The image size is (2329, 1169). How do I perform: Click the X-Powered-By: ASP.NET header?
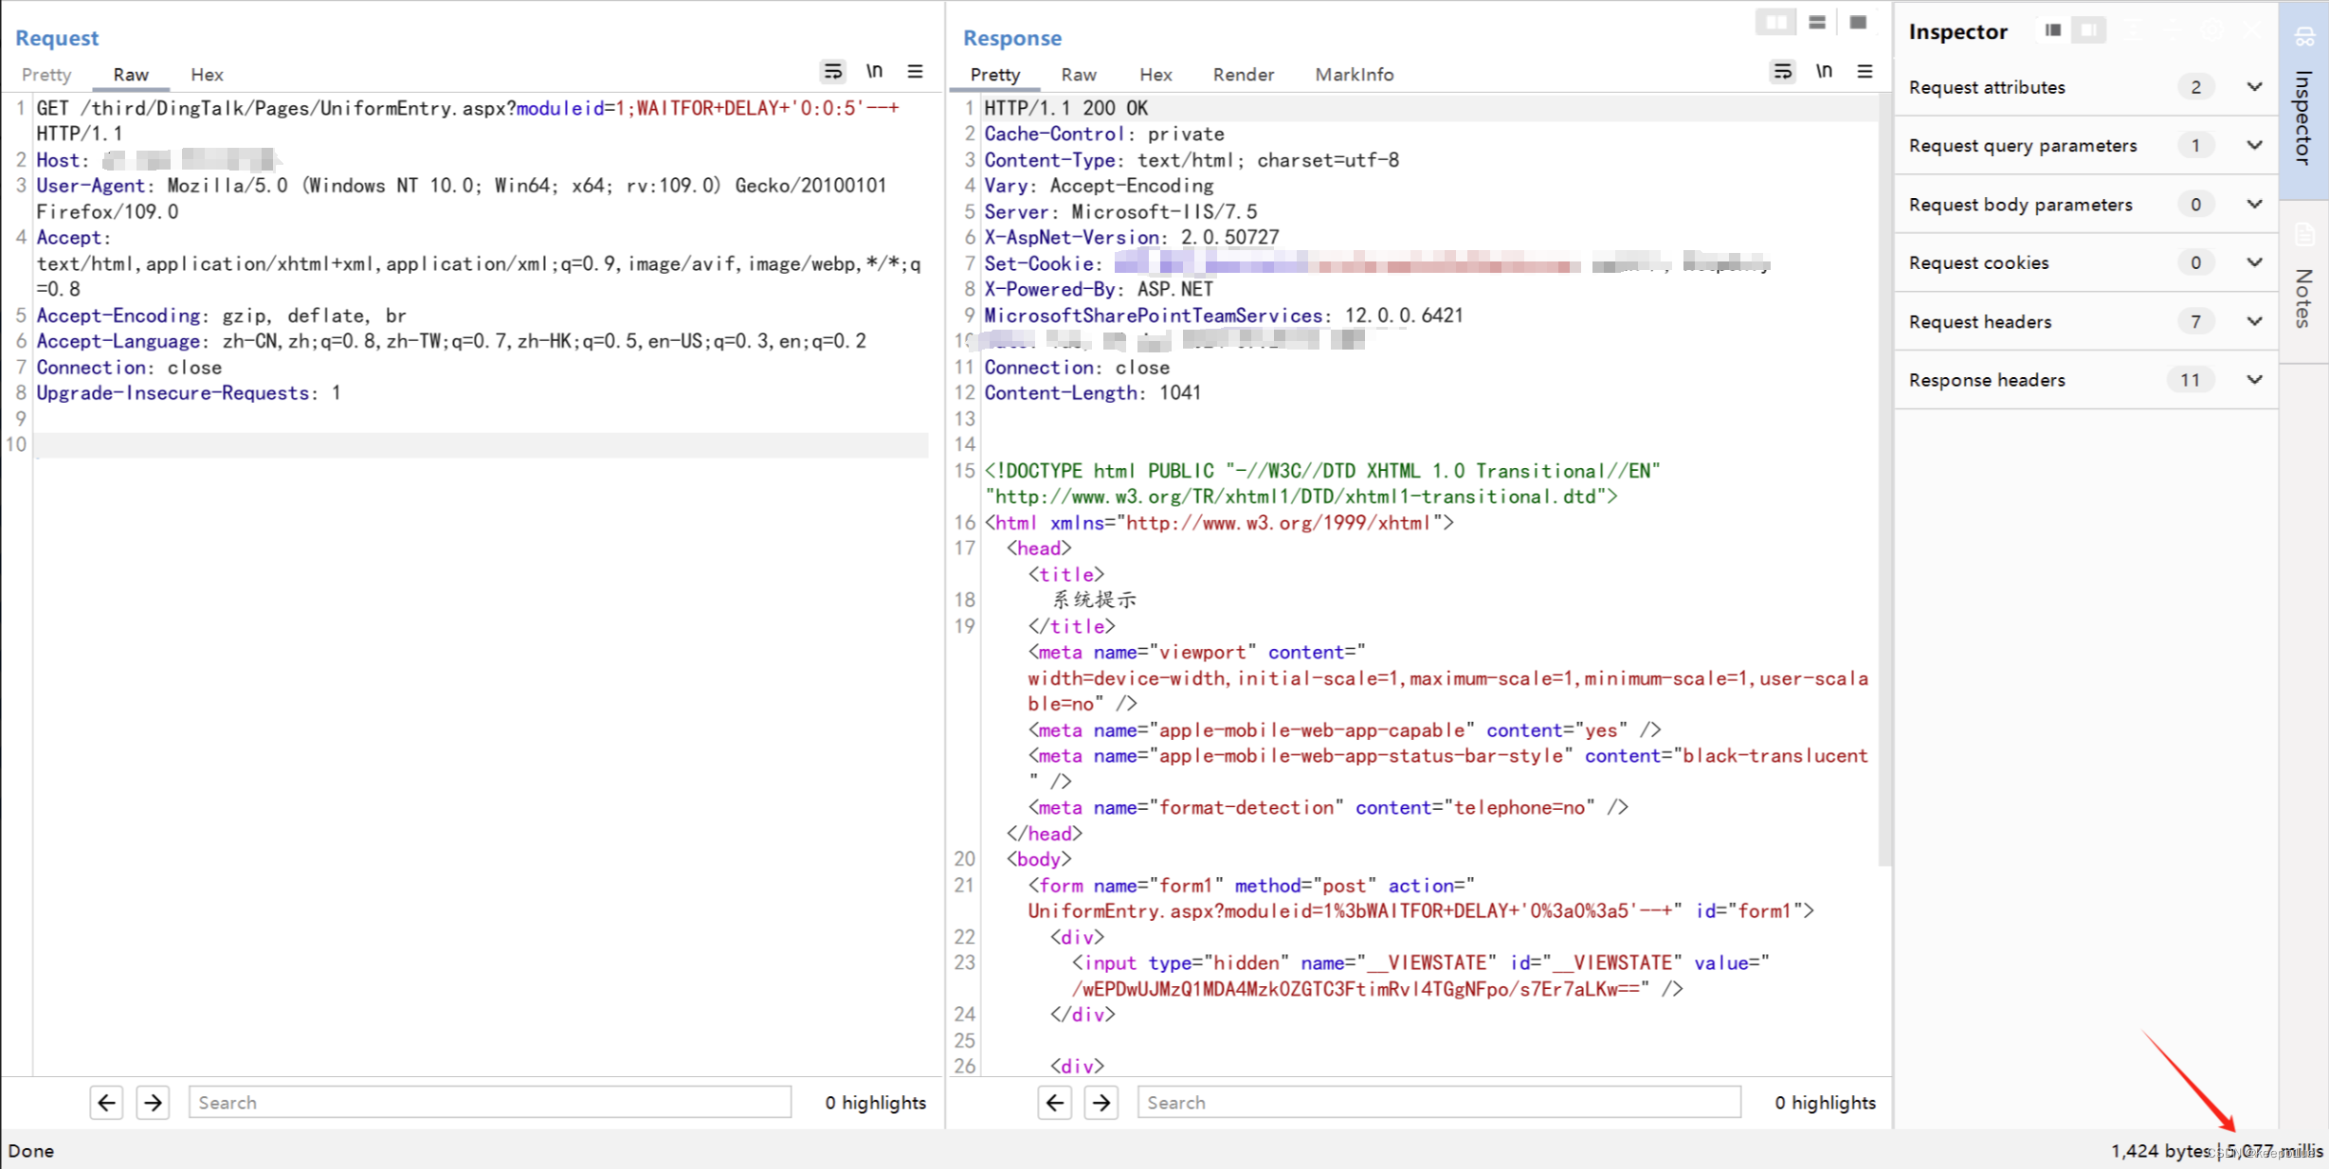pos(1099,290)
